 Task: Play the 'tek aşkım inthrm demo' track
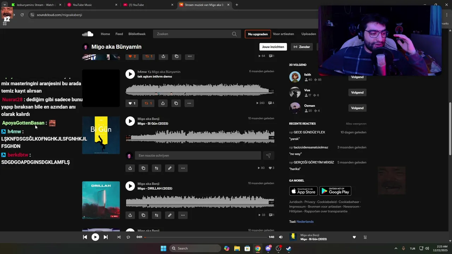[x=130, y=74]
